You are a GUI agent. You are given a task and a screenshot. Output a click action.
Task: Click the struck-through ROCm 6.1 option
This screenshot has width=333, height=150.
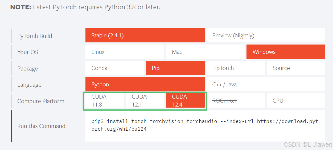(236, 100)
